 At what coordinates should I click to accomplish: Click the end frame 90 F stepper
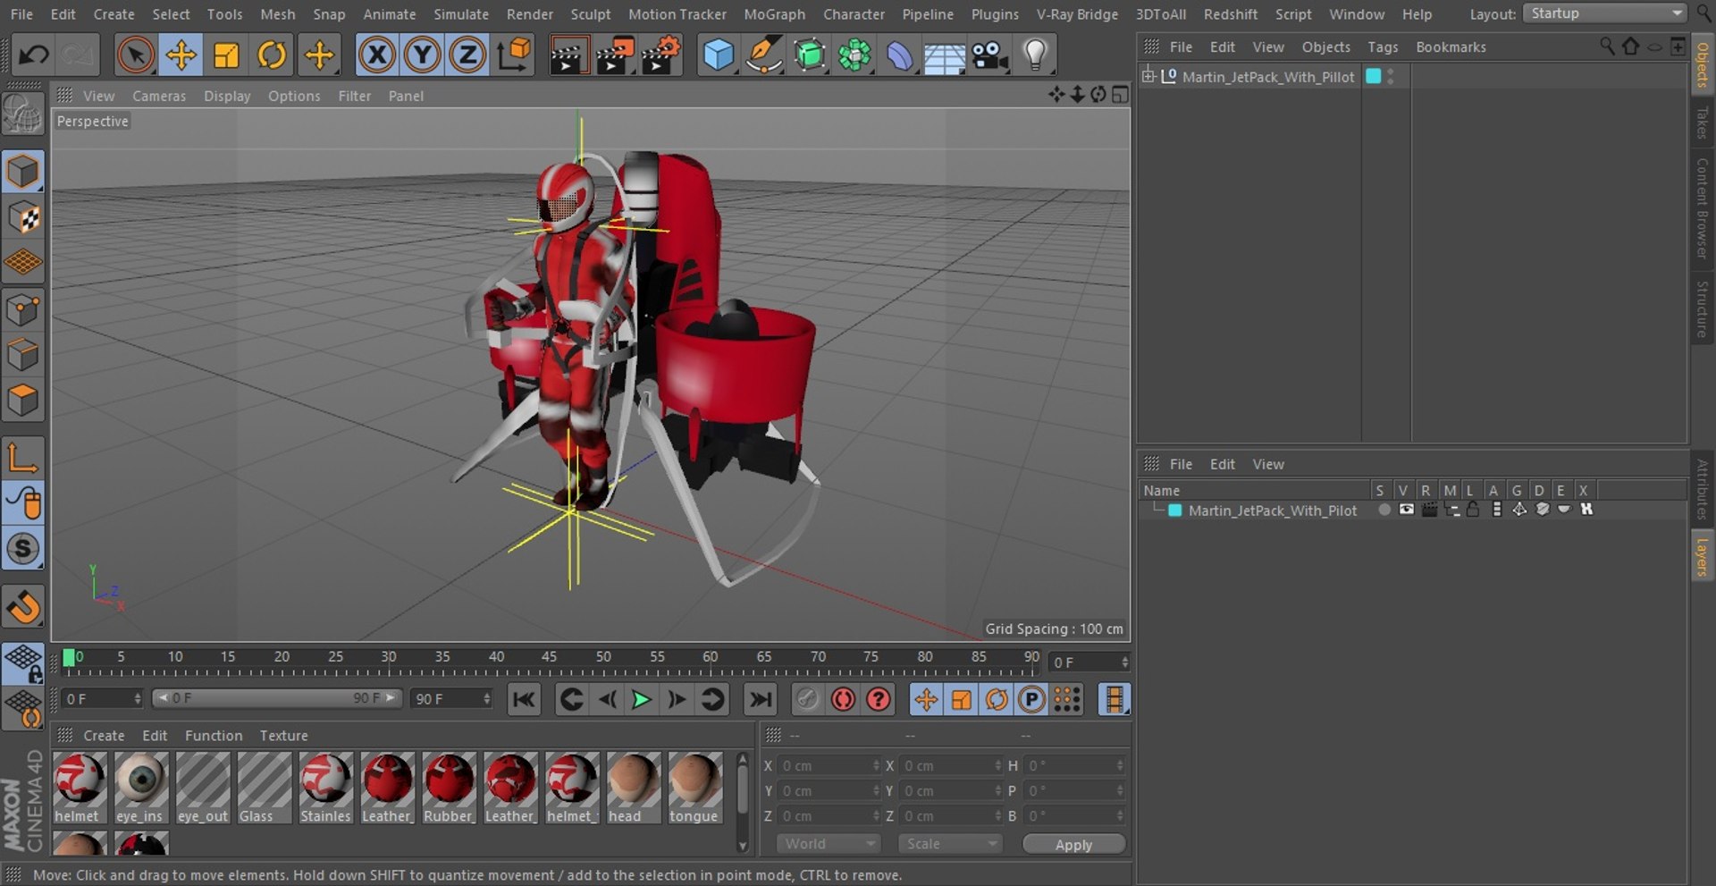486,698
